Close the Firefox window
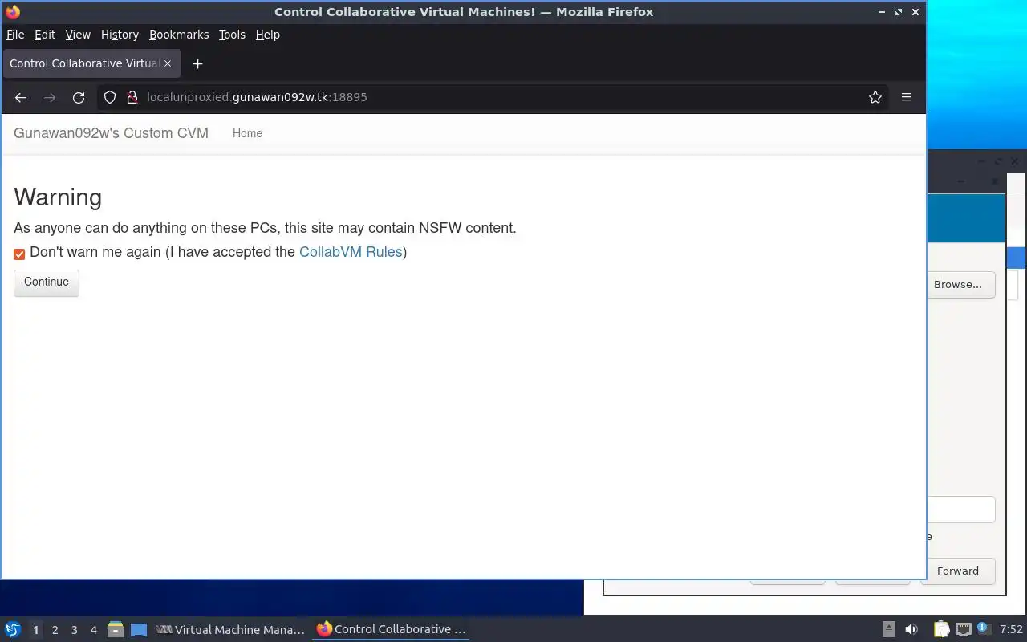 [x=915, y=12]
